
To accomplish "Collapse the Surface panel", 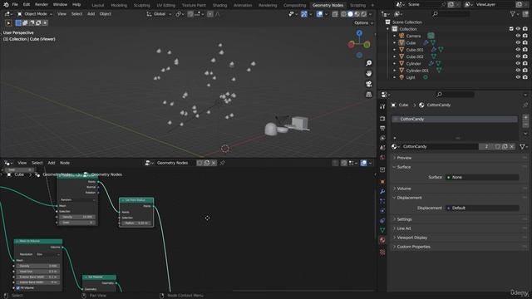I will [x=404, y=167].
